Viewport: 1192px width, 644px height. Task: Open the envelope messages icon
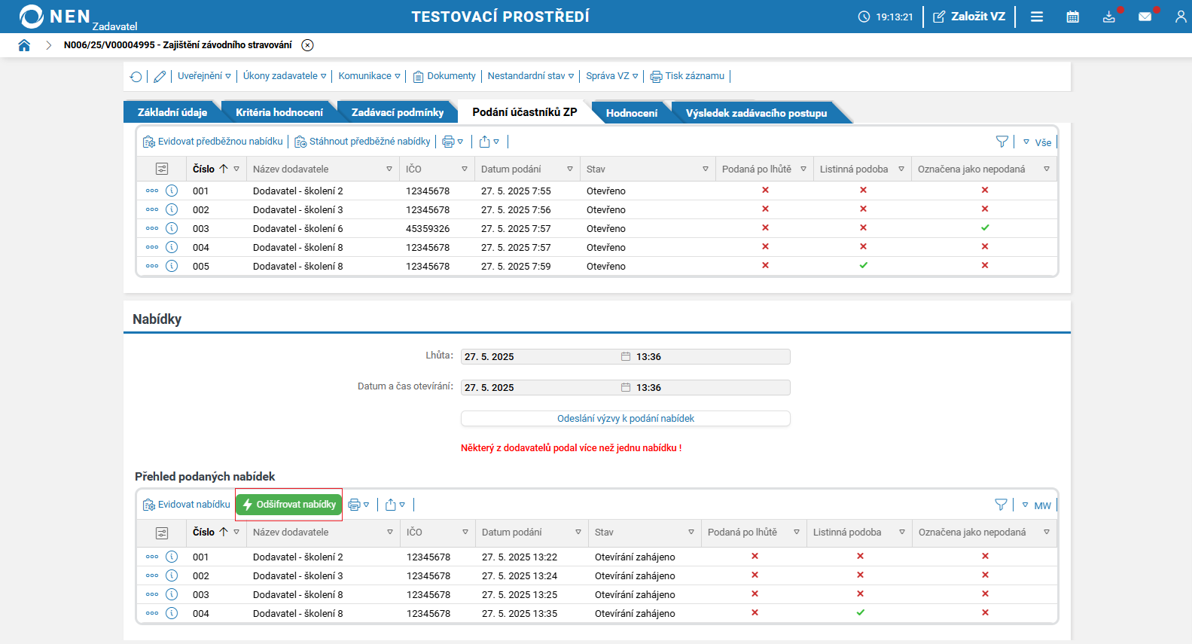coord(1145,17)
